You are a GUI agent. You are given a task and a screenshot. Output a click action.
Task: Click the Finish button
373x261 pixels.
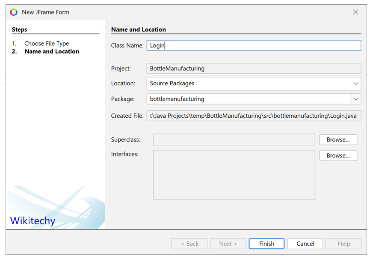266,244
